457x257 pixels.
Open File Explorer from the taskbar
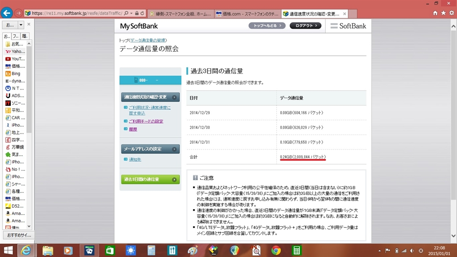tap(48, 250)
